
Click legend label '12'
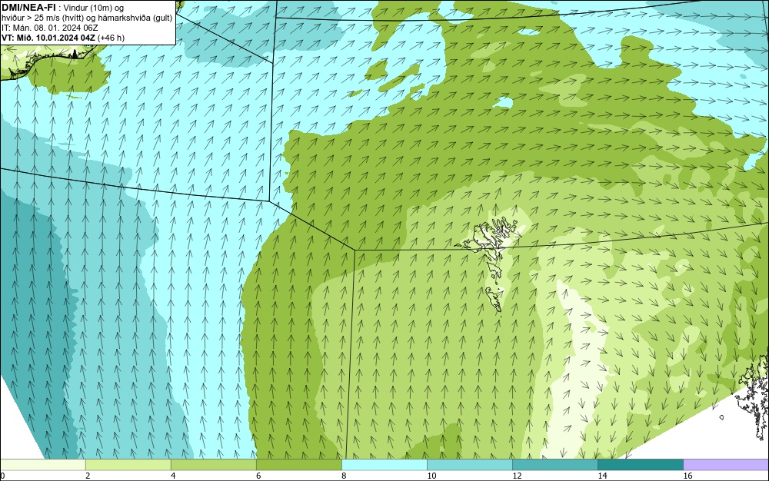(x=517, y=476)
